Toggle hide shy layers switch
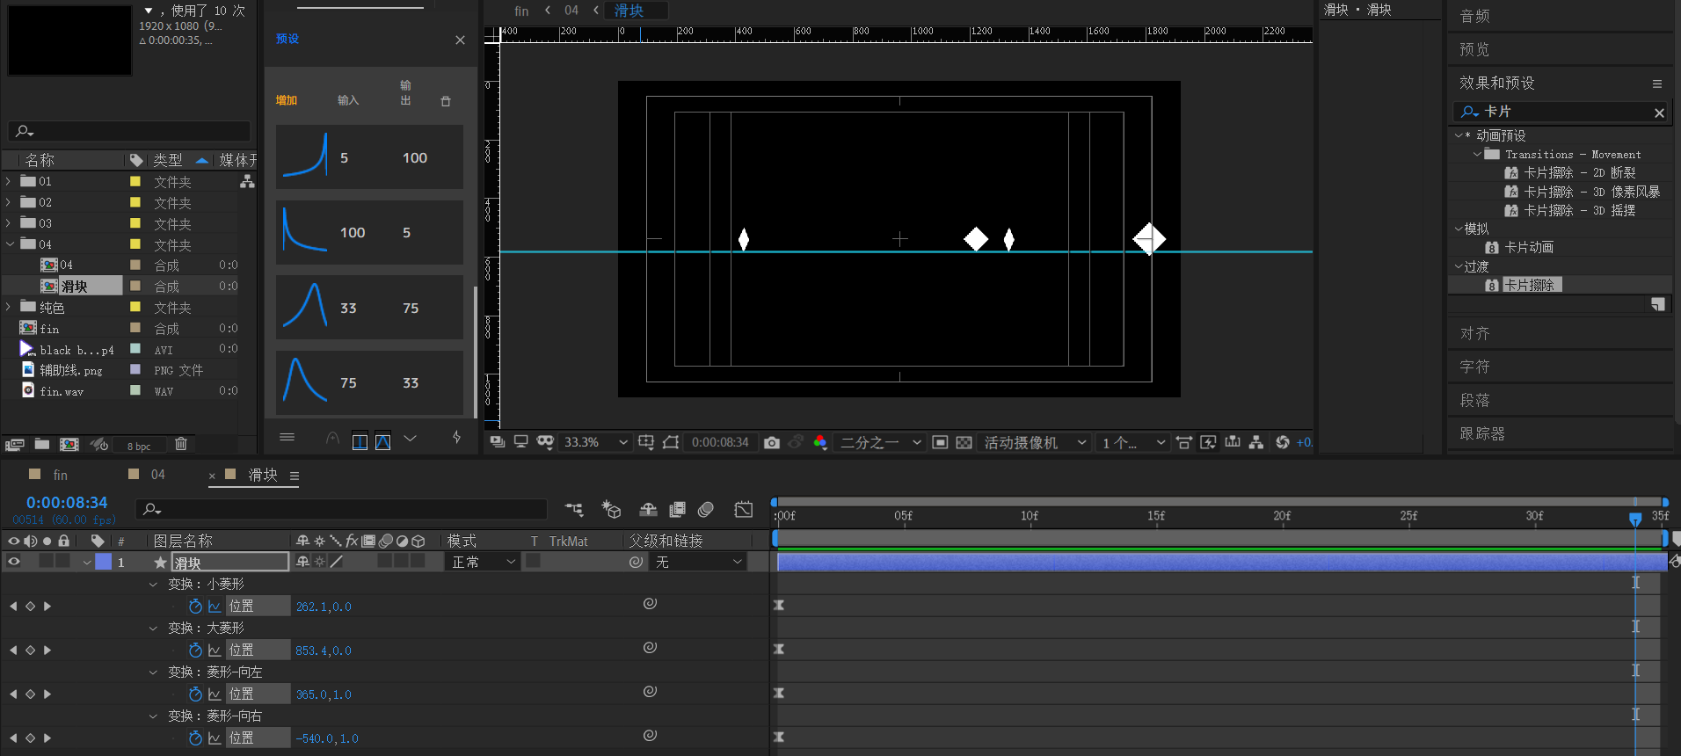Viewport: 1681px width, 756px height. pos(648,509)
